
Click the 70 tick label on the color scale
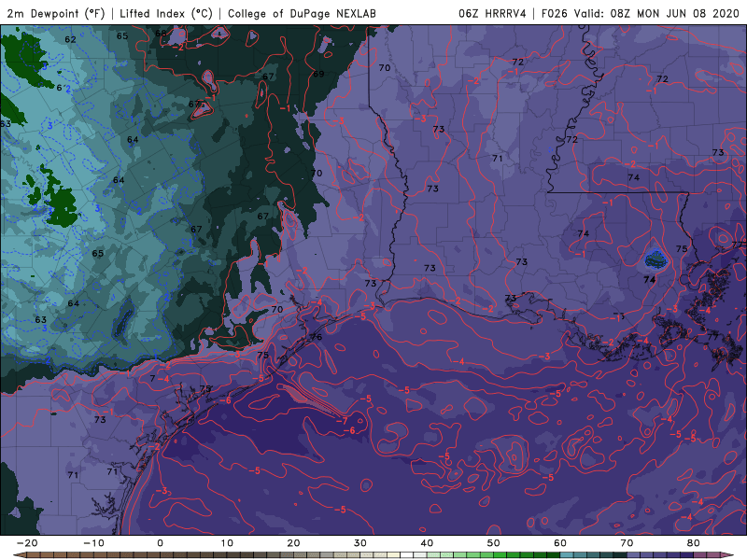click(627, 543)
